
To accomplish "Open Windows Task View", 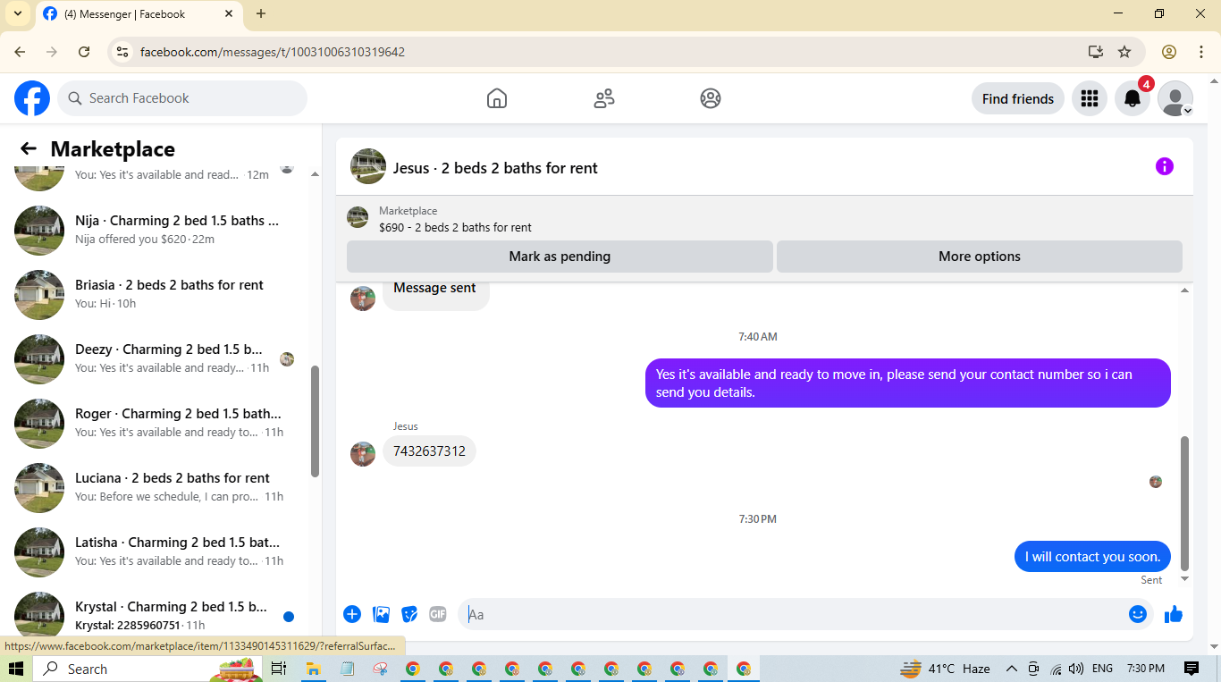I will (x=279, y=669).
